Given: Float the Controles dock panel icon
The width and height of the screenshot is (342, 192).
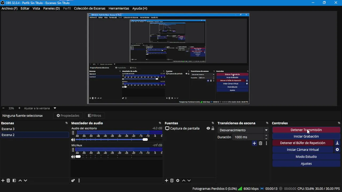Looking at the screenshot, I should [x=339, y=123].
